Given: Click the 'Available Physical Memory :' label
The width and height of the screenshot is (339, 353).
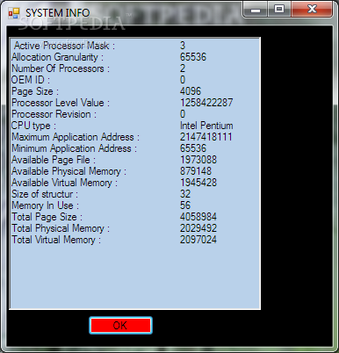Looking at the screenshot, I should click(x=69, y=171).
